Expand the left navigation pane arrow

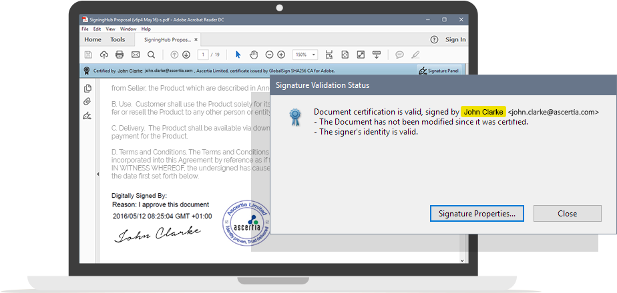tap(98, 174)
